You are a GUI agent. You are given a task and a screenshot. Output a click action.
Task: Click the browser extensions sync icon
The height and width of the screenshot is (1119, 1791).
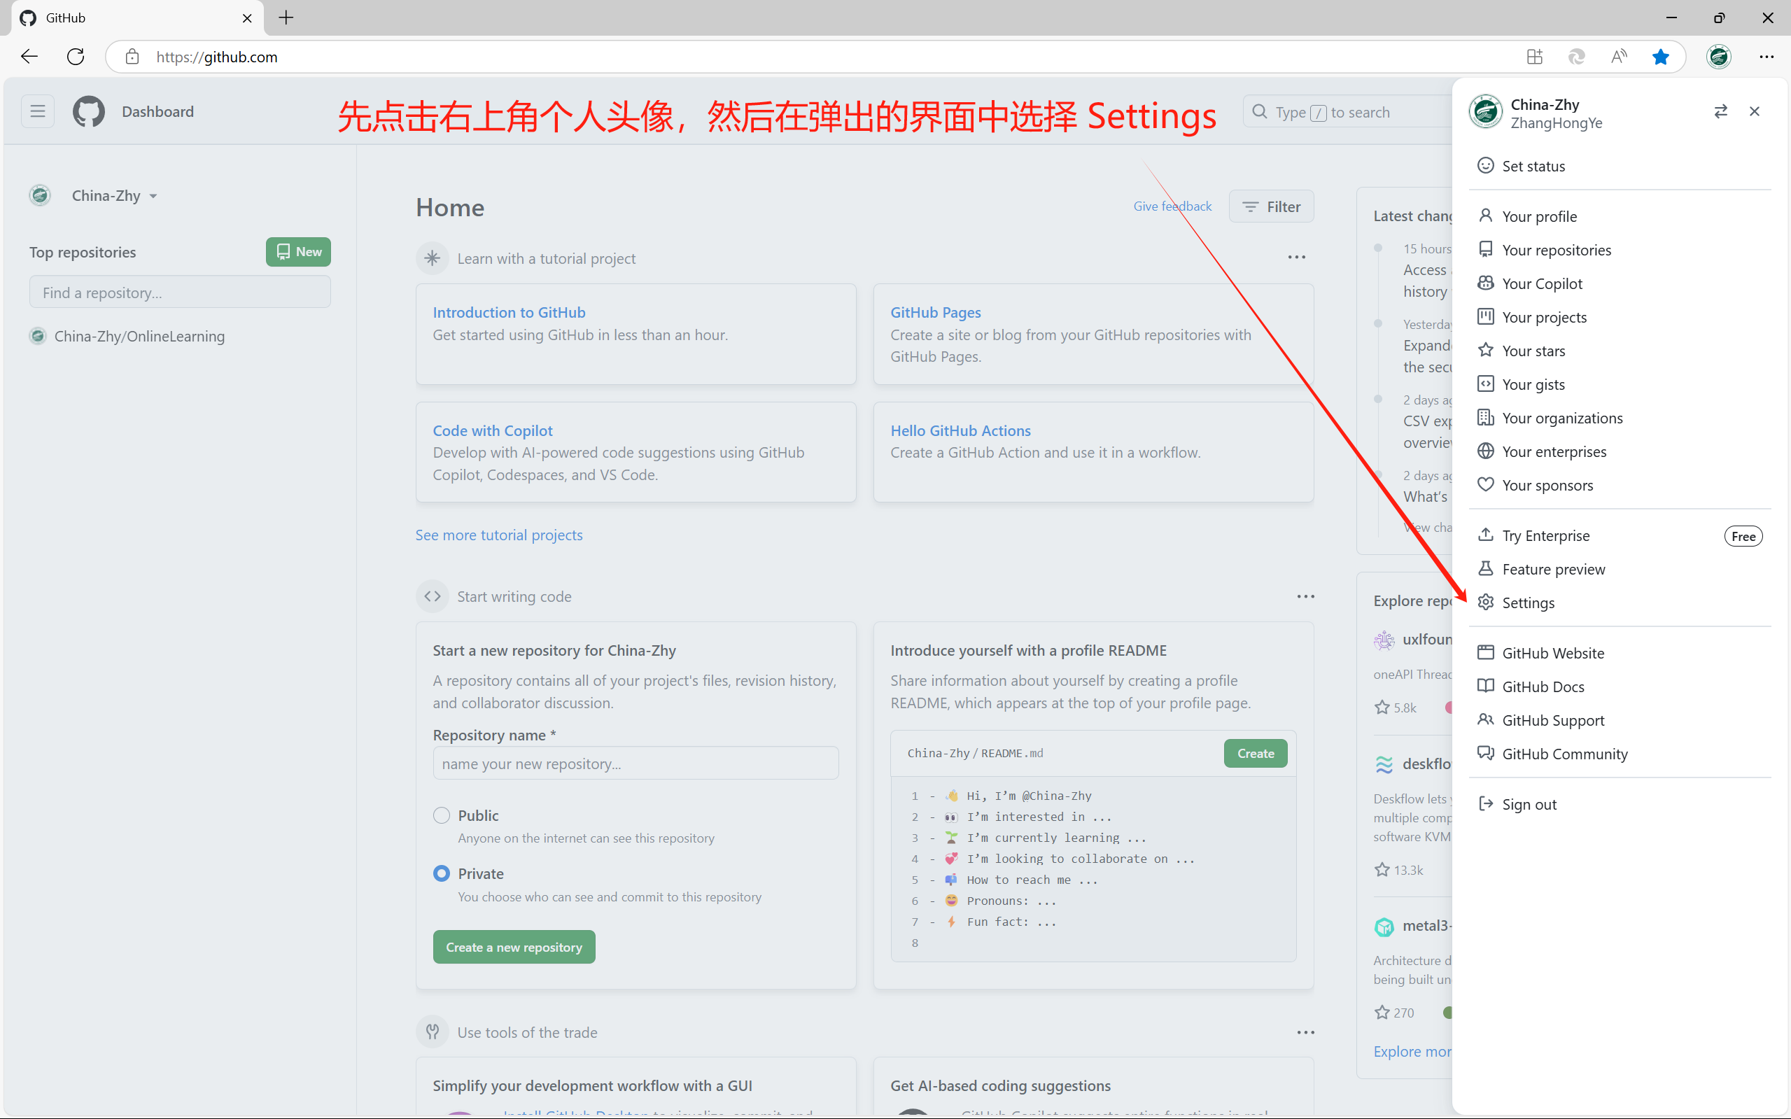click(1576, 57)
